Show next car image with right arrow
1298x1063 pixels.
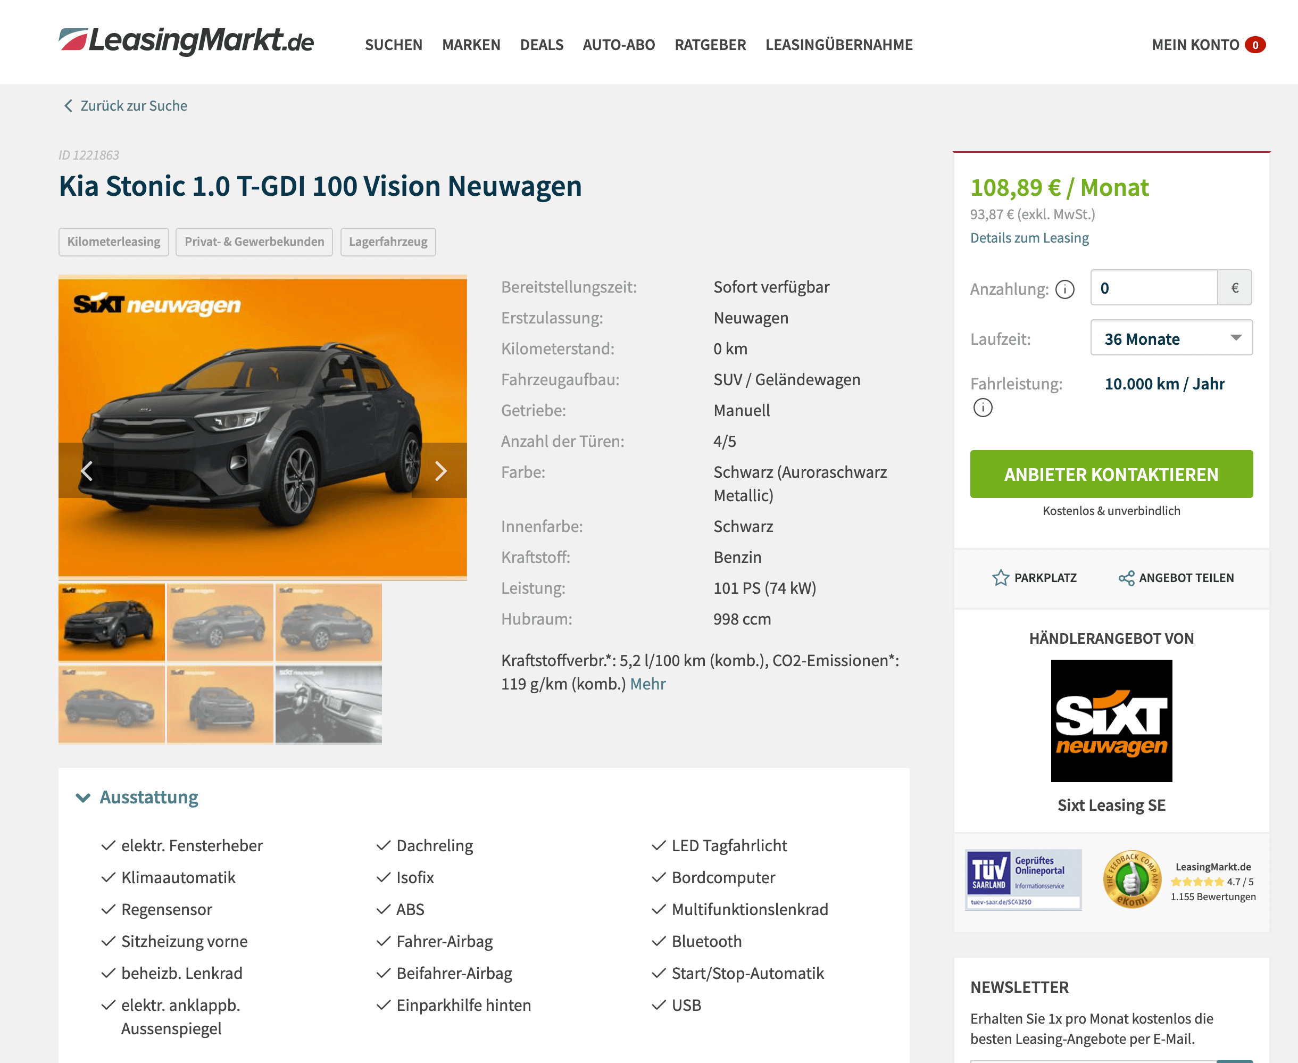coord(440,470)
